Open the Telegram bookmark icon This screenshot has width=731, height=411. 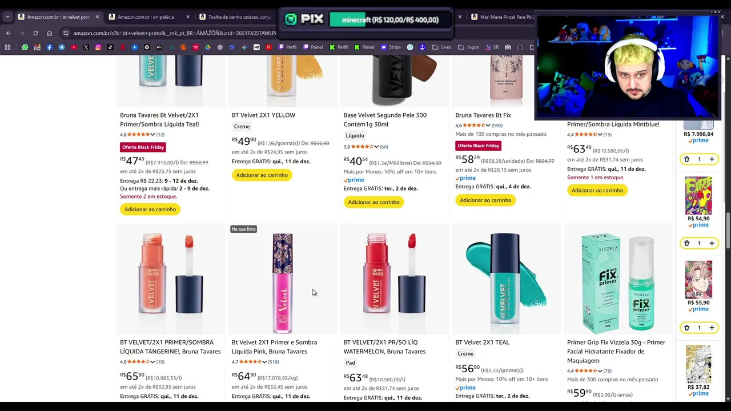tap(62, 47)
